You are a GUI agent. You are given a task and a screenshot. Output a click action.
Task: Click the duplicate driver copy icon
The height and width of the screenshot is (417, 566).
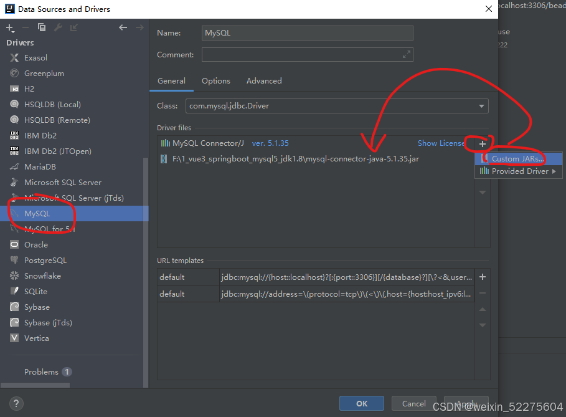click(x=42, y=27)
